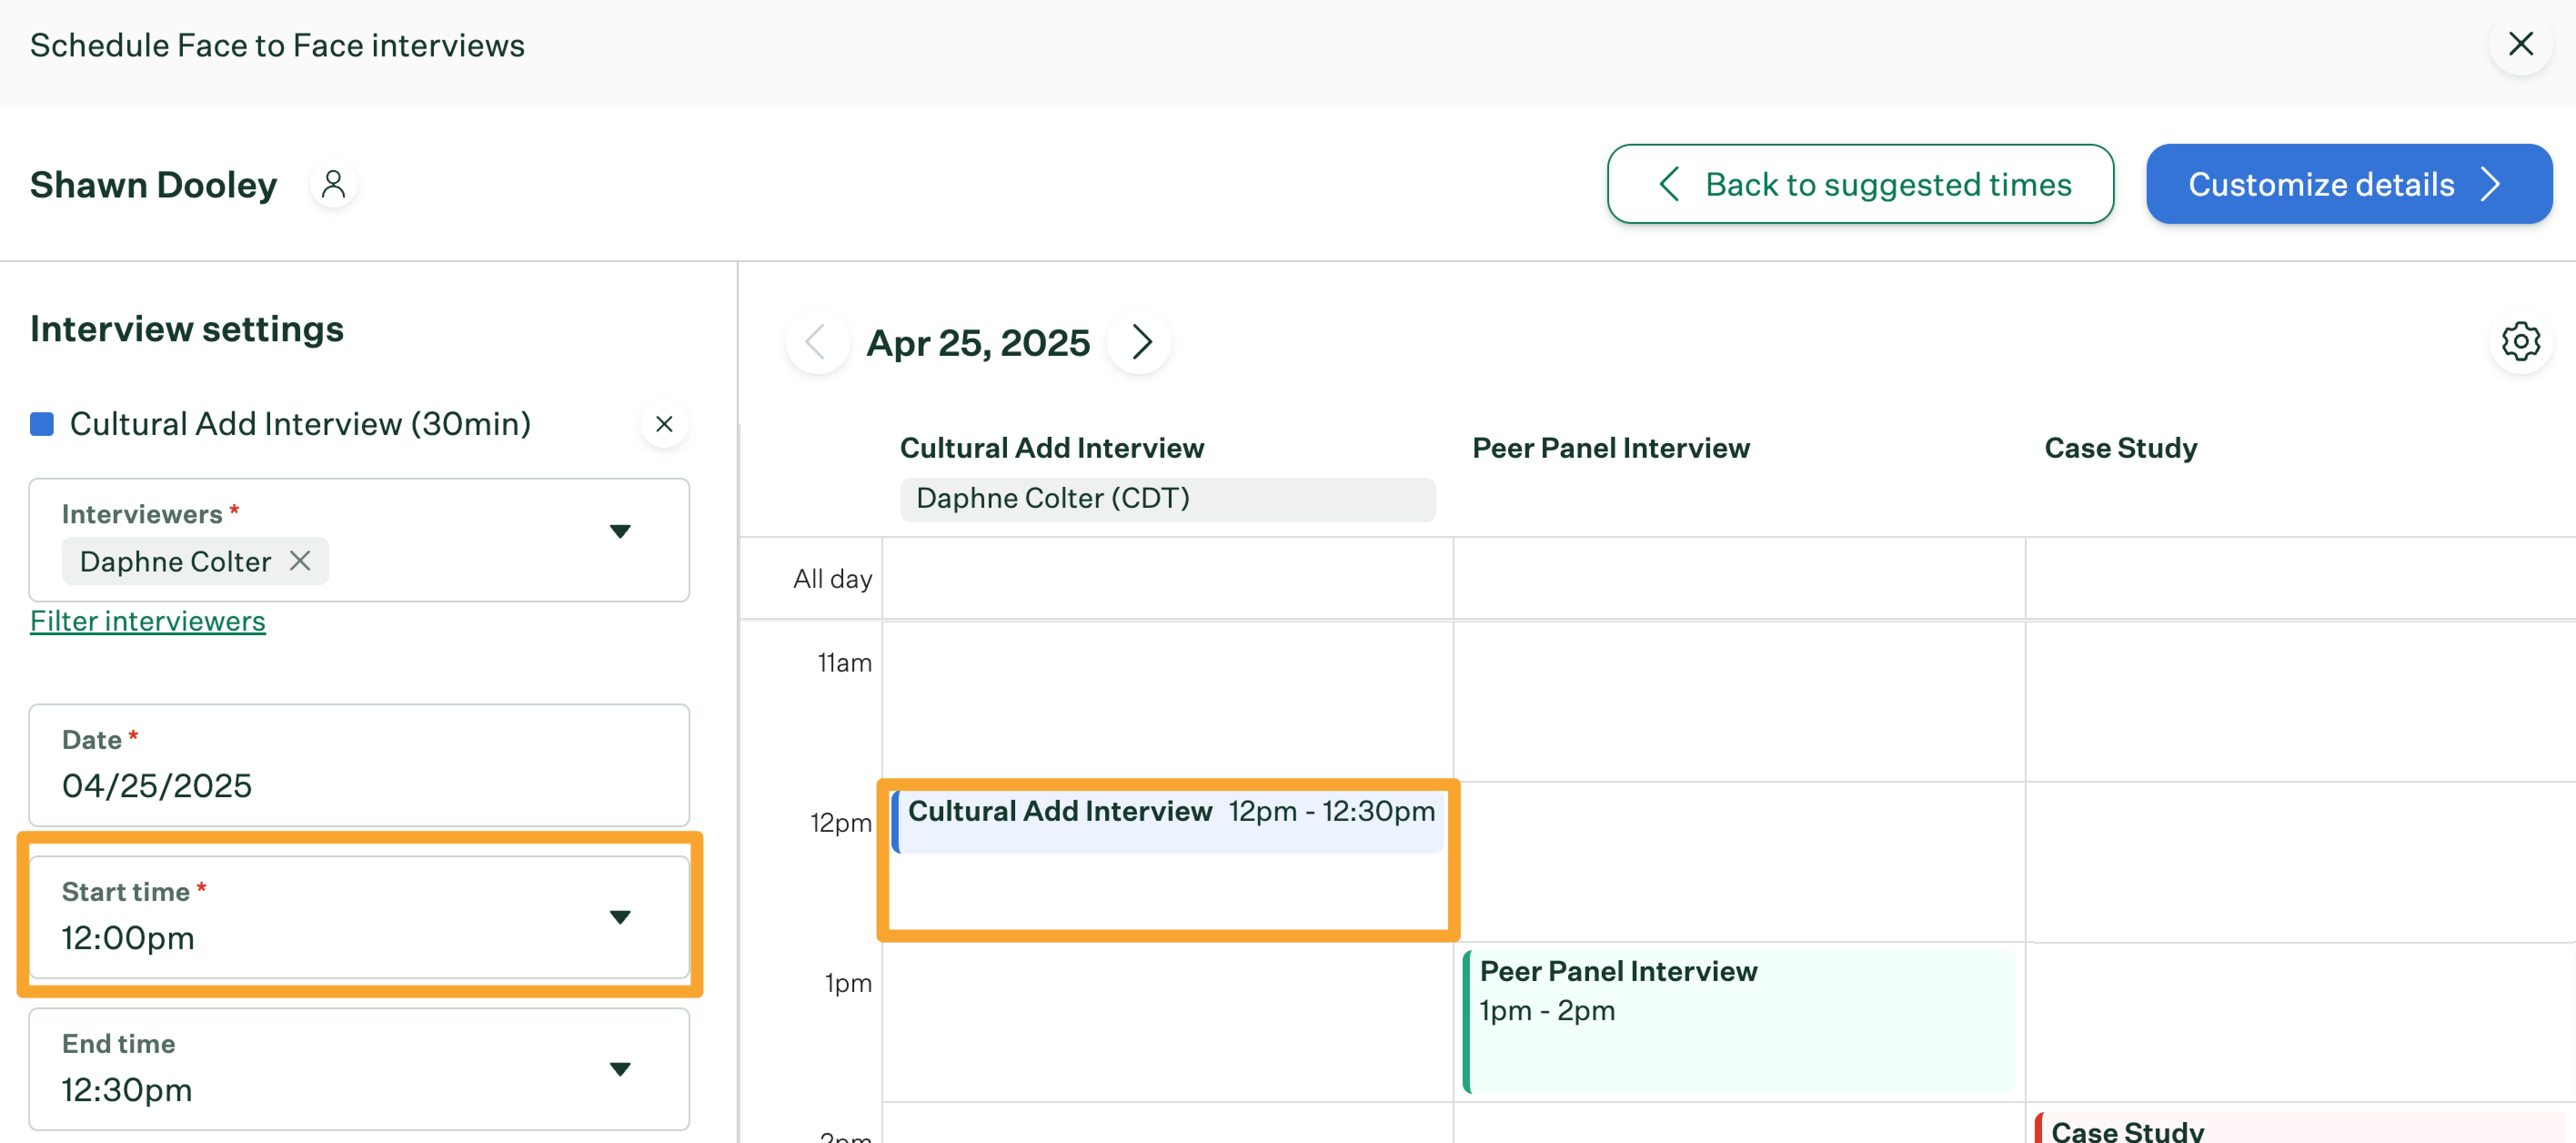Open Shawn Dooley's candidate profile icon
Viewport: 2576px width, 1143px height.
click(333, 184)
